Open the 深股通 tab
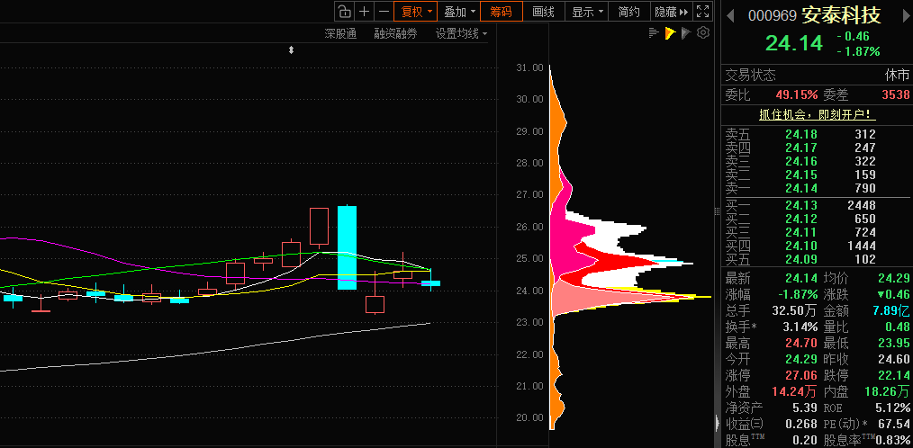Image resolution: width=913 pixels, height=448 pixels. [x=340, y=34]
